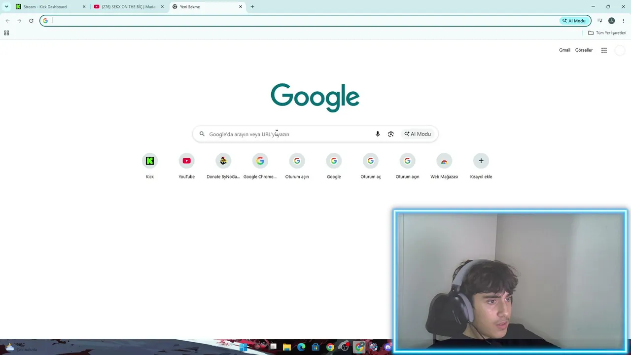Open Microsoft Store from the taskbar
Image resolution: width=631 pixels, height=355 pixels.
[315, 347]
